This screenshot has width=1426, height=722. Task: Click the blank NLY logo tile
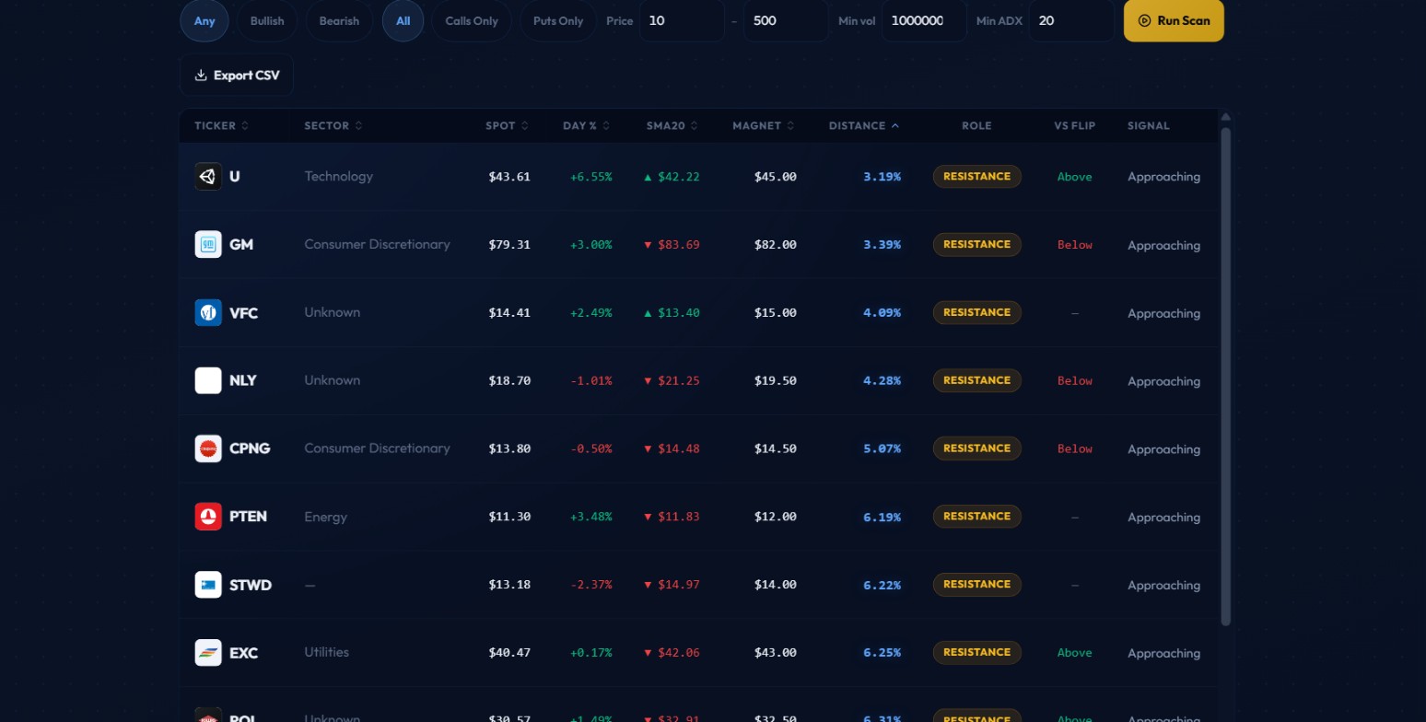coord(208,380)
